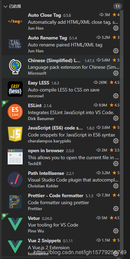This screenshot has width=130, height=259.
Task: Click the Vetur Vue logo icon
Action: pyautogui.click(x=15, y=224)
